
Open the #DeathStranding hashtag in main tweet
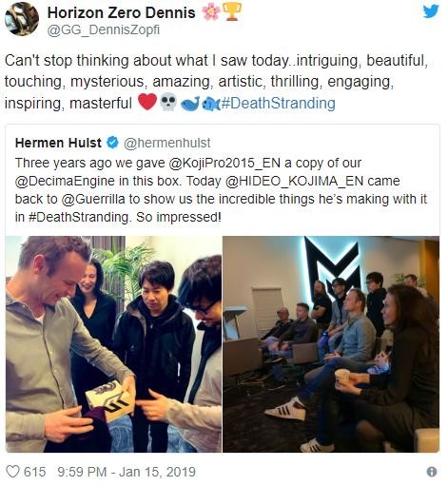pyautogui.click(x=278, y=103)
